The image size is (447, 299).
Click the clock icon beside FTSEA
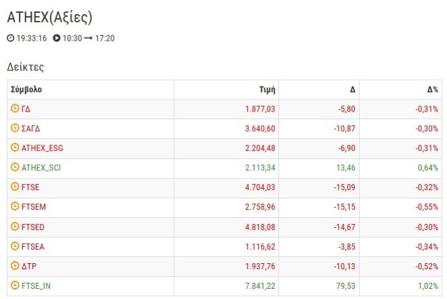coord(15,246)
